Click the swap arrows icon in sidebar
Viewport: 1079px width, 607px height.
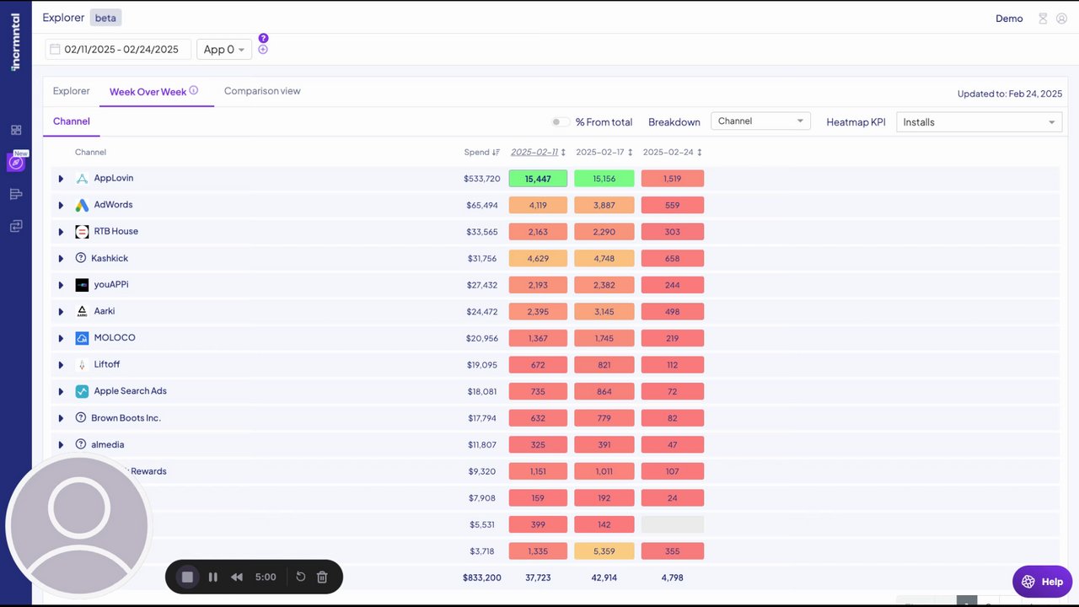coord(16,226)
